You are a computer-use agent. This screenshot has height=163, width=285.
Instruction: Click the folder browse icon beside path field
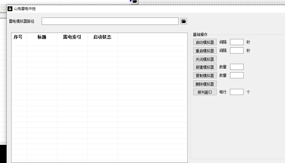[x=183, y=21]
